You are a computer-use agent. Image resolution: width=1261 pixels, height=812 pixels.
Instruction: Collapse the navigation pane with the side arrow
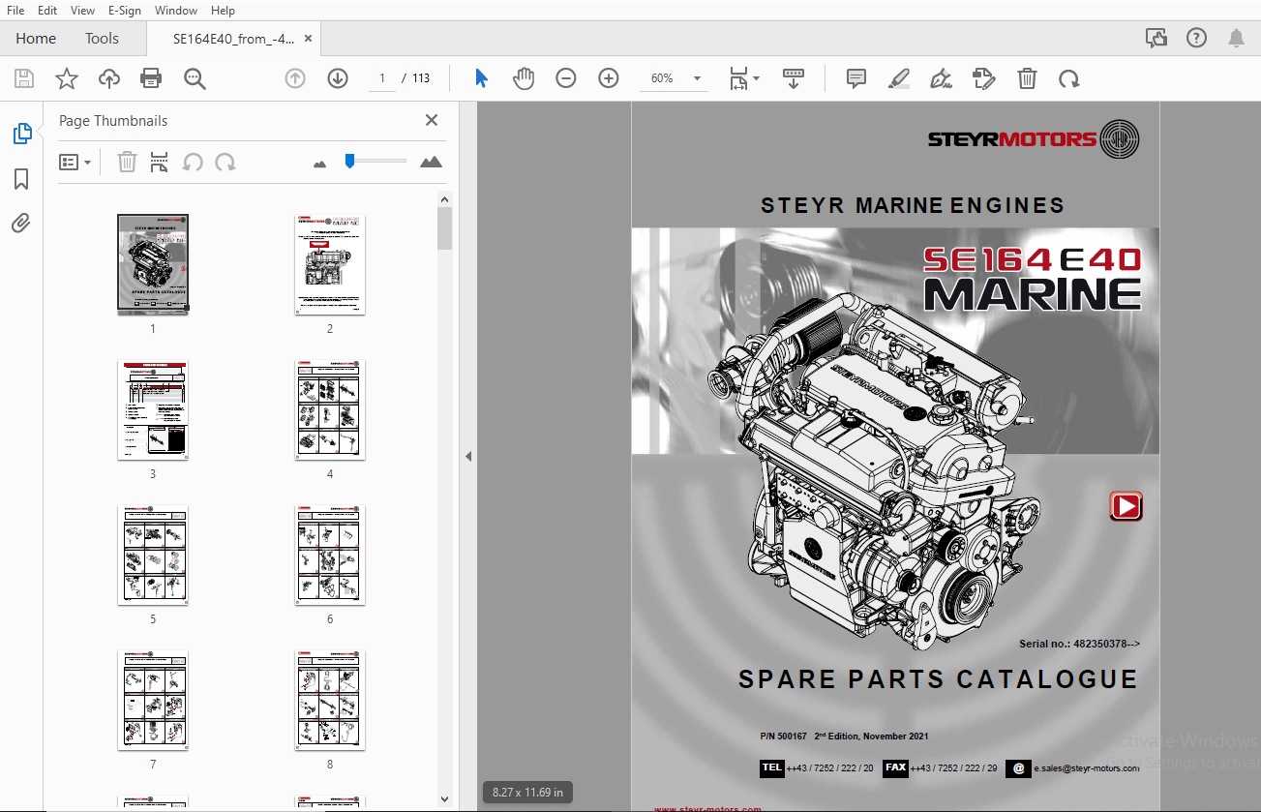[468, 456]
